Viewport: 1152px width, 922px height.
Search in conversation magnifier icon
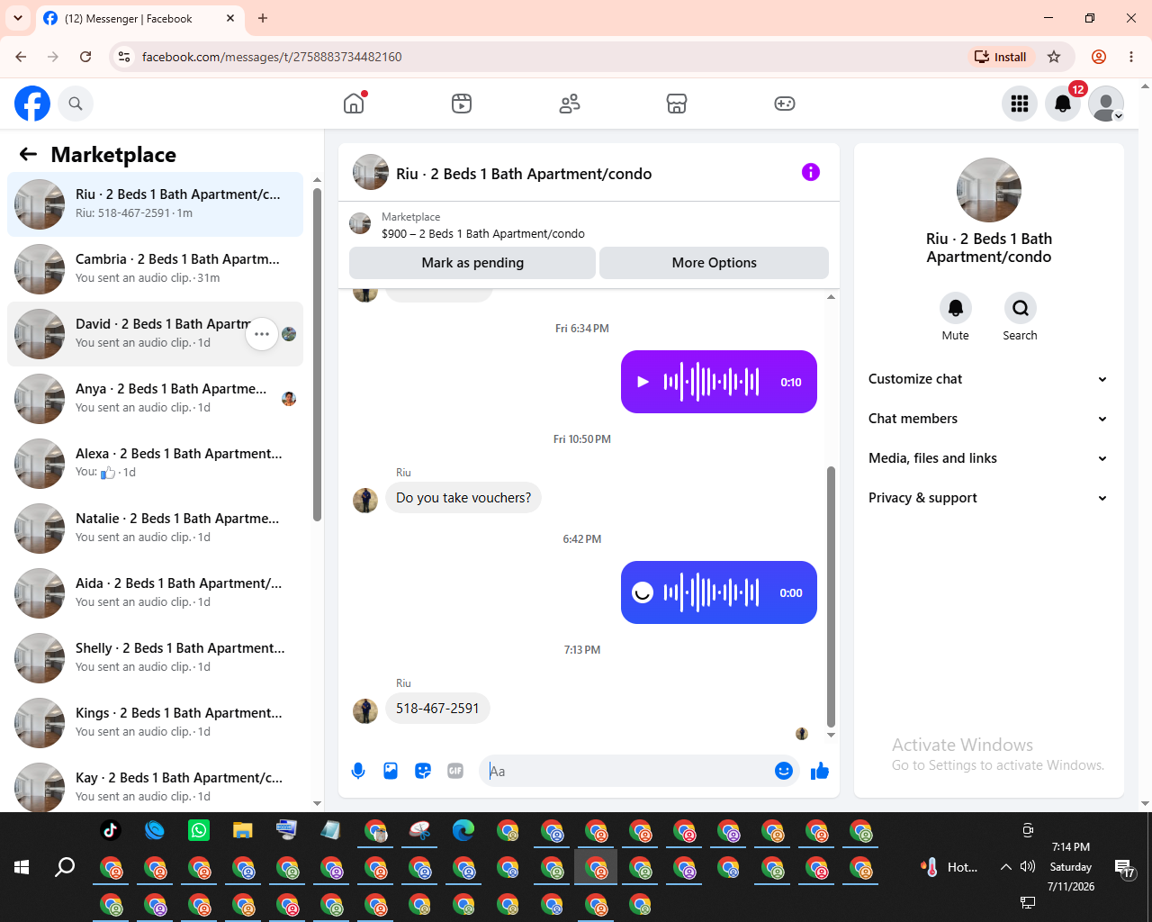click(1021, 308)
